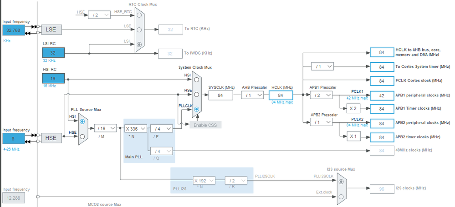
Task: Choose HSE in PLL Source Mux
Action: coord(82,136)
